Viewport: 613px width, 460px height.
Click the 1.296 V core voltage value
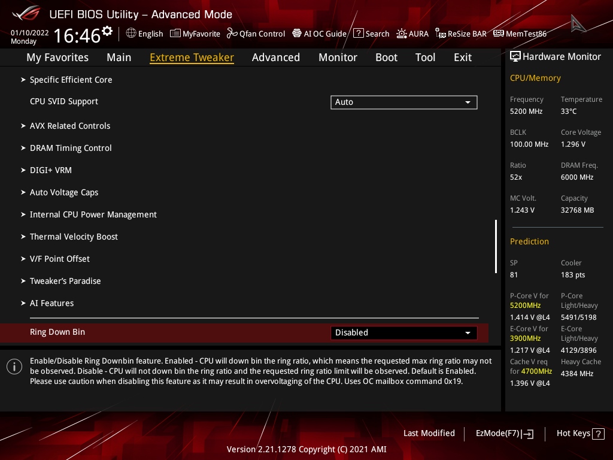click(x=573, y=144)
